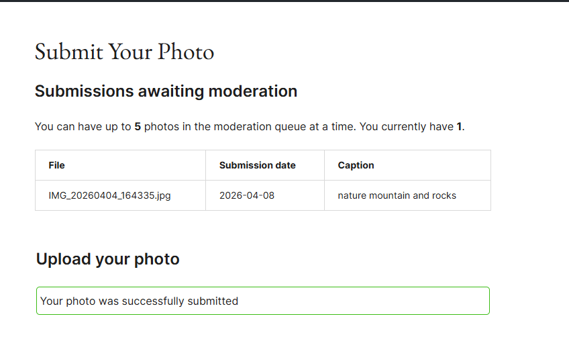
Task: Click the bold number 1 ending the paragraph
Action: pyautogui.click(x=460, y=127)
